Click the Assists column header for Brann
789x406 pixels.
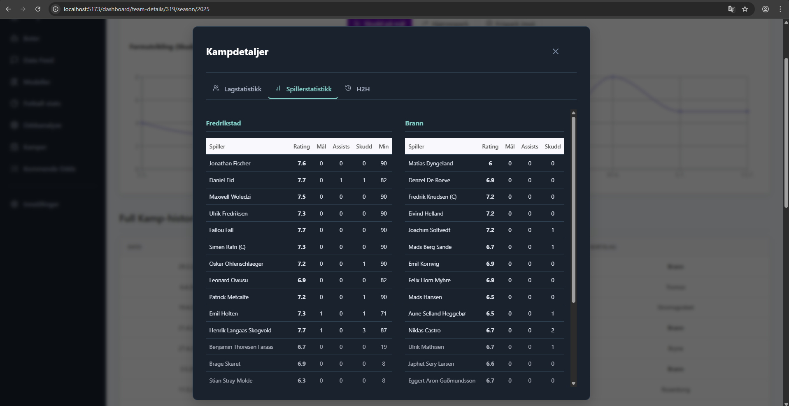[529, 146]
